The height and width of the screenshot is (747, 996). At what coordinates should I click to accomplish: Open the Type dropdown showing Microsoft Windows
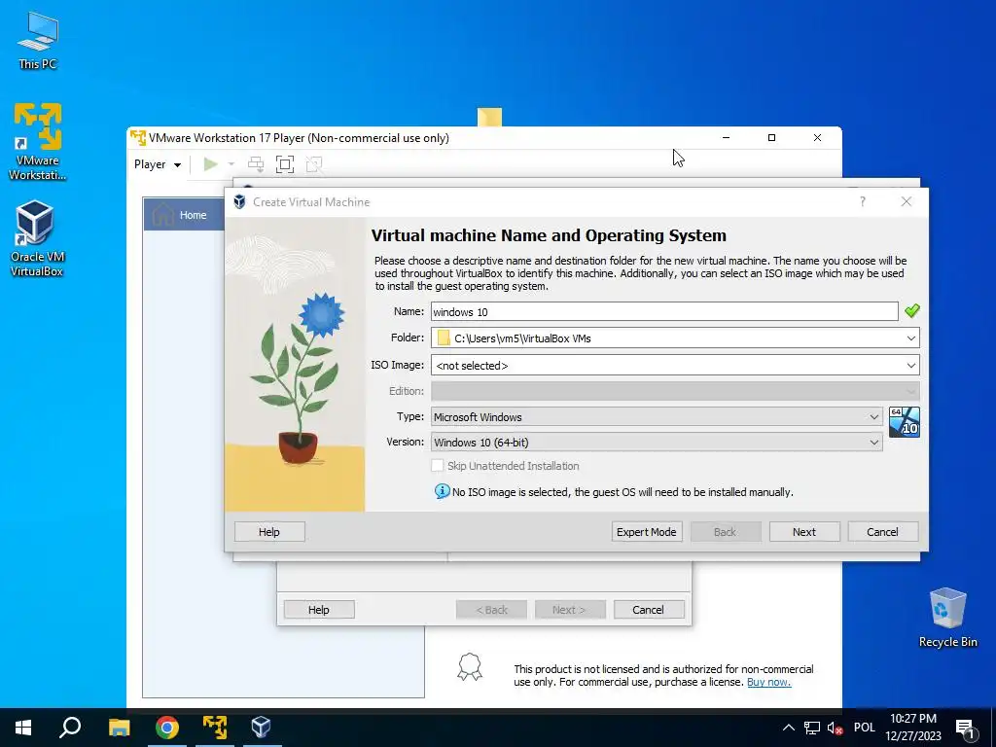click(x=657, y=416)
